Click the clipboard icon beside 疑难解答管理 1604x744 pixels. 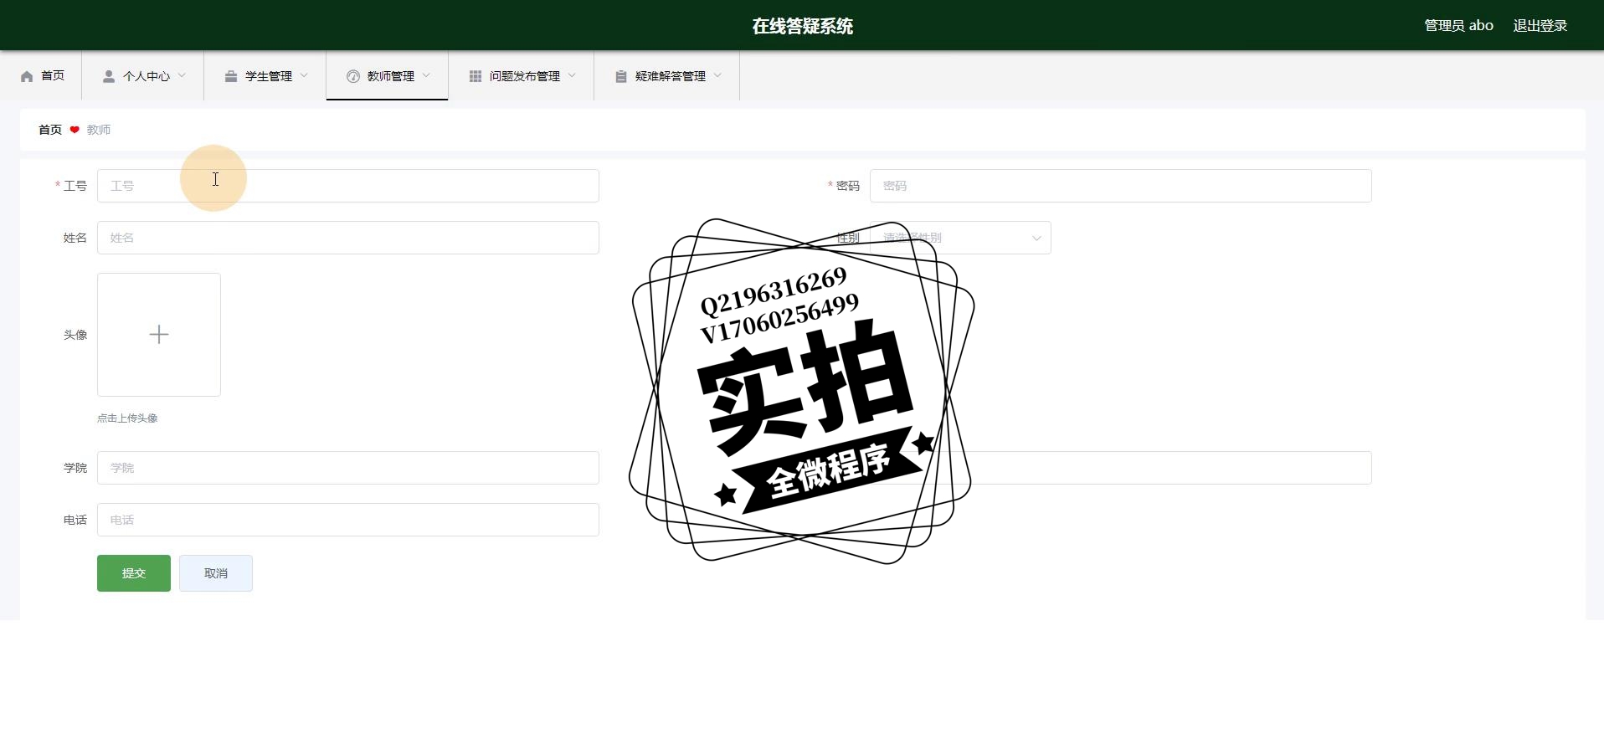tap(621, 76)
